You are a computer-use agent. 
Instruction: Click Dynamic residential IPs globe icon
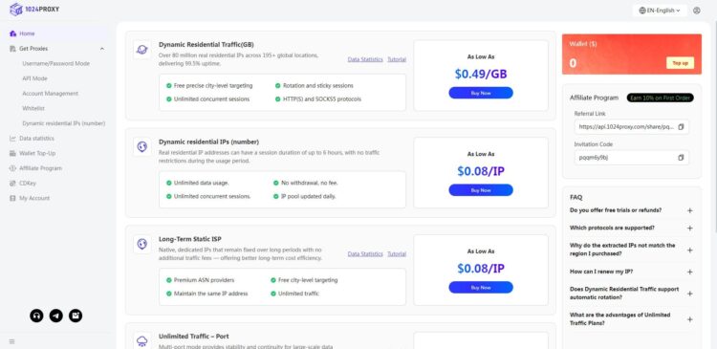click(141, 147)
